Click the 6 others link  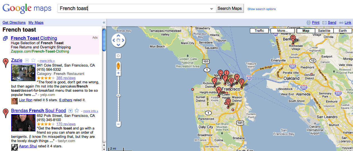tap(66, 100)
